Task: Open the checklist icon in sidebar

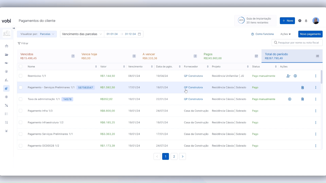Action: [7, 114]
